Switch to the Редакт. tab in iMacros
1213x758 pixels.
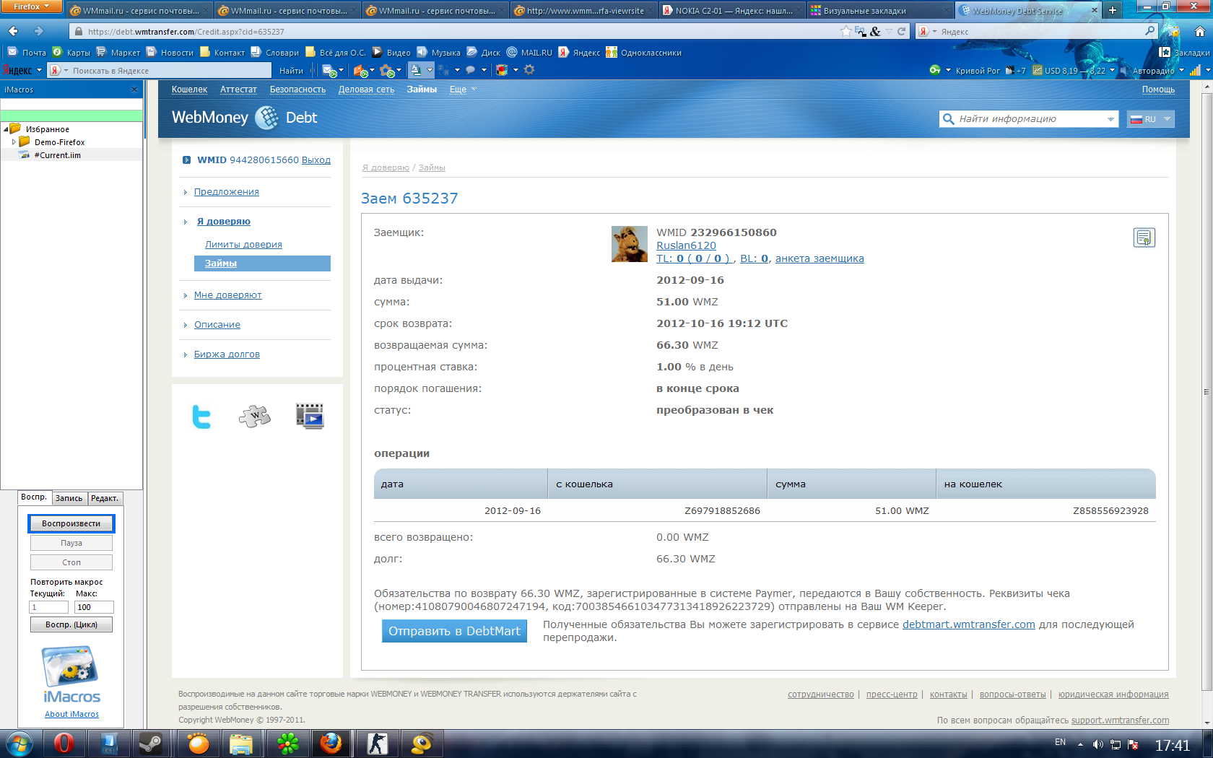tap(105, 498)
